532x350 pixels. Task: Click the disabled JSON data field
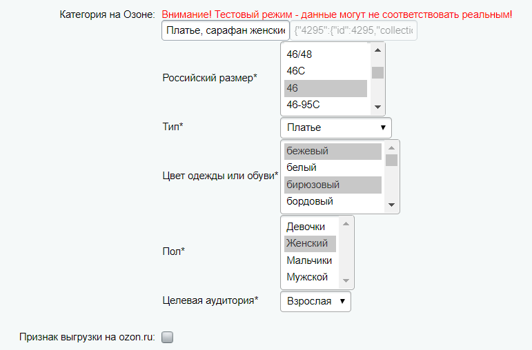click(x=354, y=31)
